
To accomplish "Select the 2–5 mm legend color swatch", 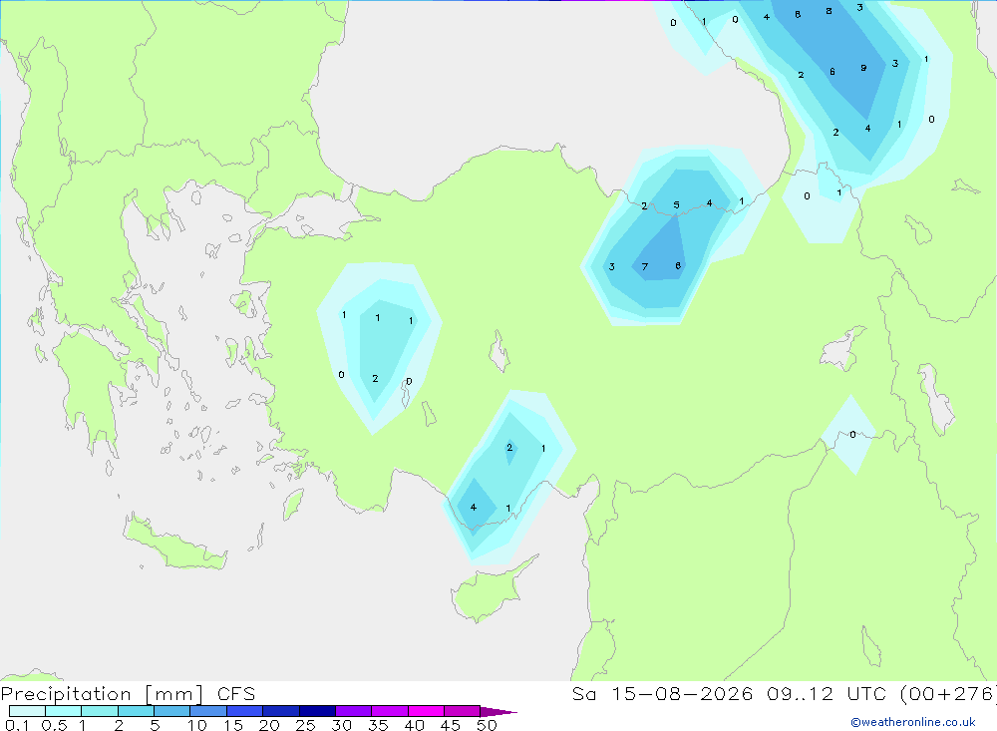I will (136, 711).
